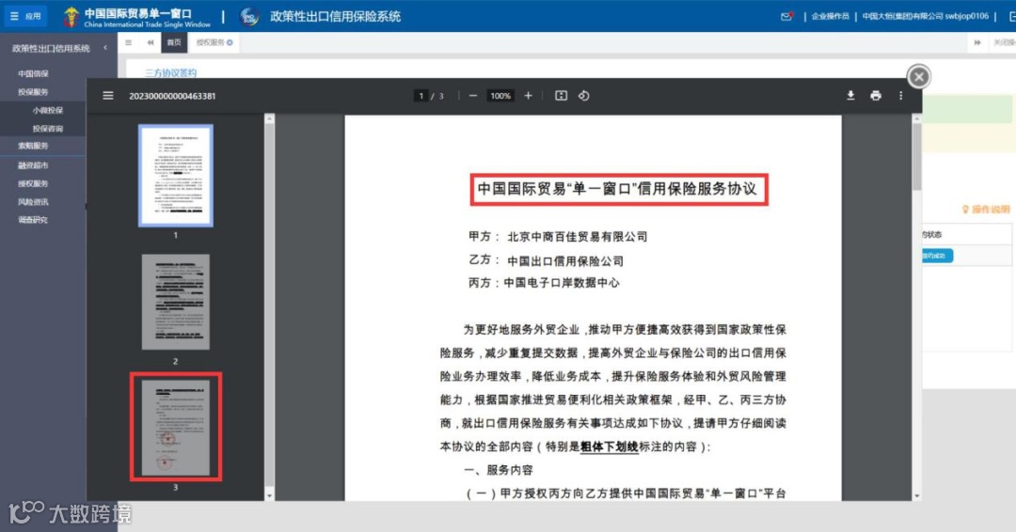Open 风险资讯 in the sidebar
The width and height of the screenshot is (1016, 532).
[33, 202]
